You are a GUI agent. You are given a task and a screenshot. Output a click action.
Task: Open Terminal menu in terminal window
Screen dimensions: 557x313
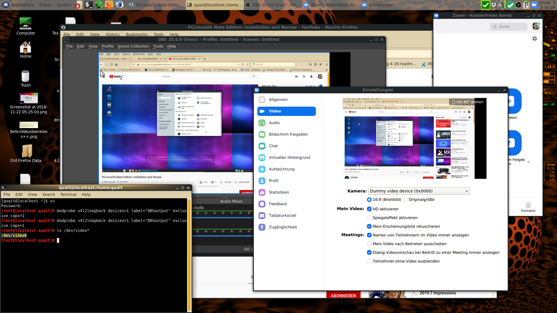[68, 194]
